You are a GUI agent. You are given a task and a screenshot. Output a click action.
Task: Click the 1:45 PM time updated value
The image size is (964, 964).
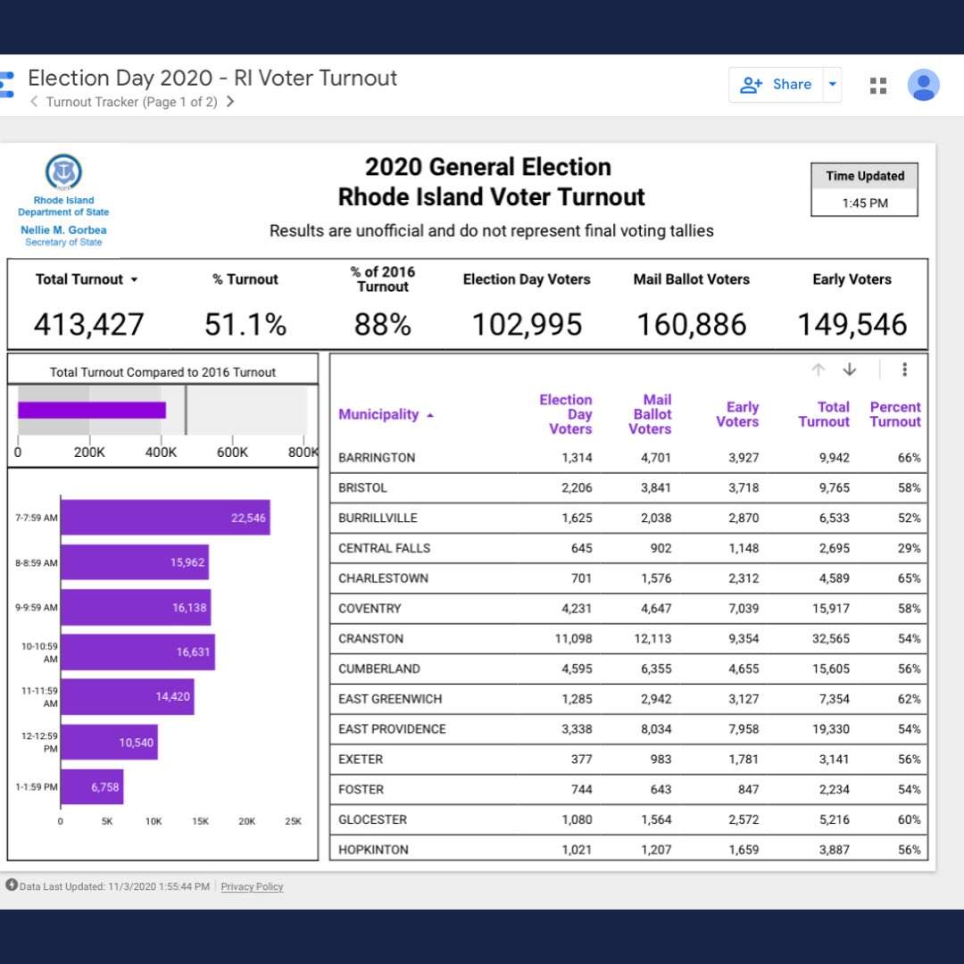[x=865, y=204]
